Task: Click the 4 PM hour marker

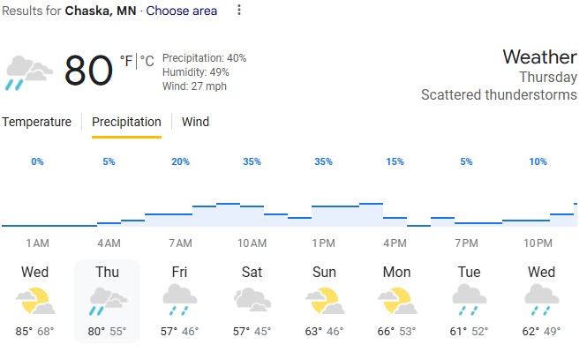Action: pyautogui.click(x=395, y=243)
